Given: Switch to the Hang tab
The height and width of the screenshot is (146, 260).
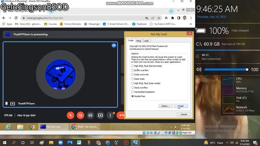Looking at the screenshot, I should click(139, 41).
